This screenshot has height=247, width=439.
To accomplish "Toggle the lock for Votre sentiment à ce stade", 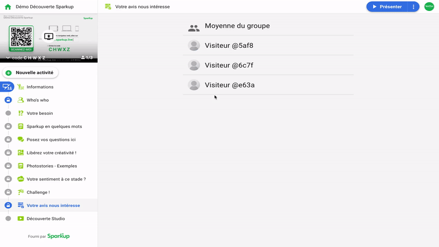I will [x=8, y=179].
